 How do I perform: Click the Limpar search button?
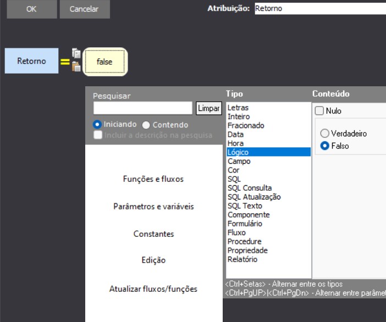(x=209, y=108)
